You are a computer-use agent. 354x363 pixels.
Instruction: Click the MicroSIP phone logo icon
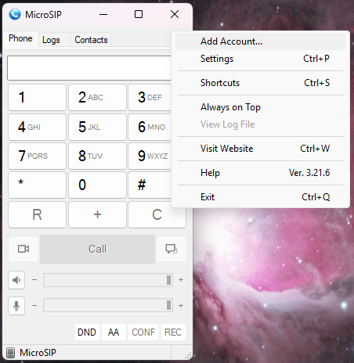point(15,14)
